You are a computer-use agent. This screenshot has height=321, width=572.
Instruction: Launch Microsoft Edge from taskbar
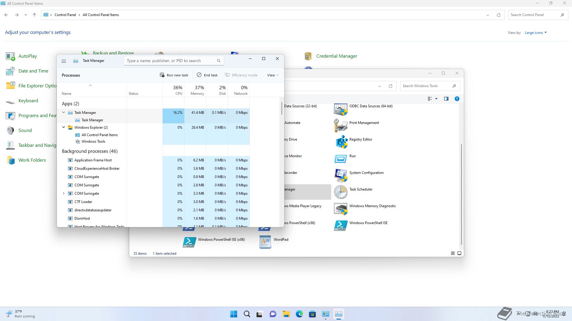299,314
